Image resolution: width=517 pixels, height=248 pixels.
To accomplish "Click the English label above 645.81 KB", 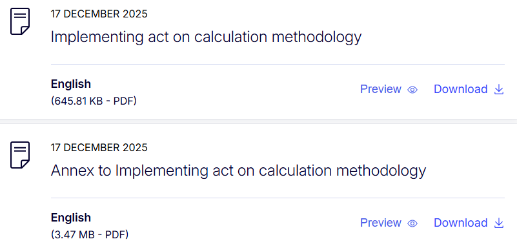I will [71, 84].
